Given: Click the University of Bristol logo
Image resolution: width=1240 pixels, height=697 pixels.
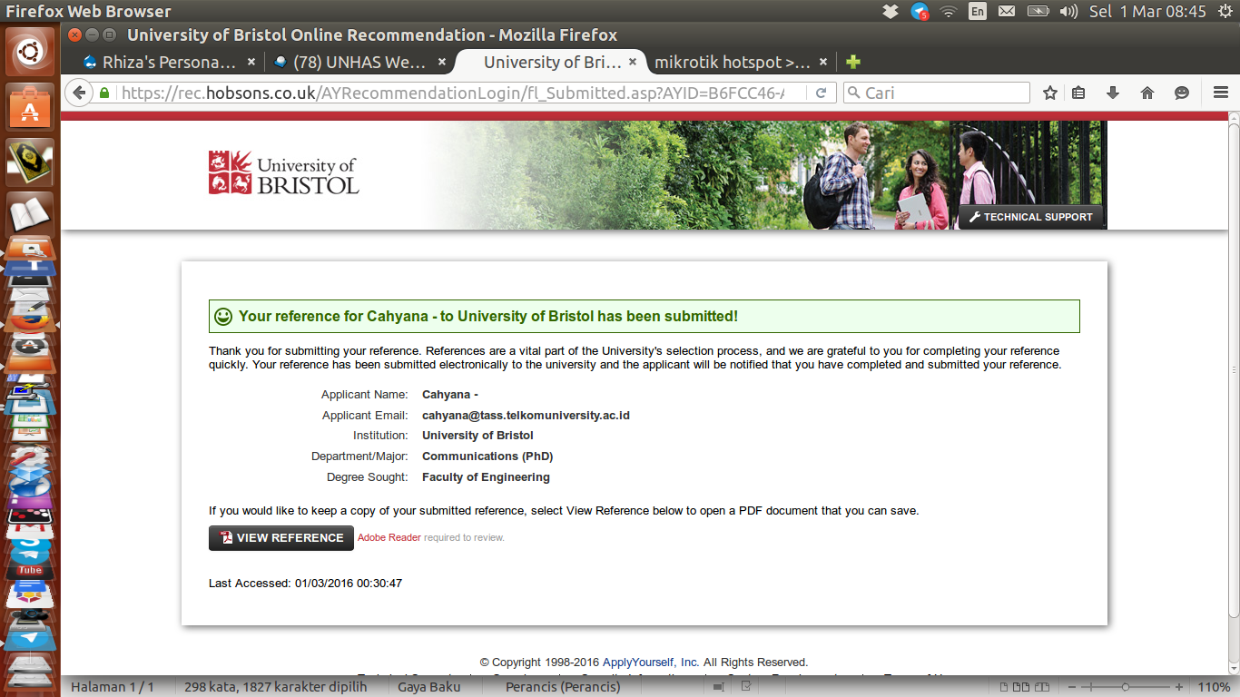Looking at the screenshot, I should click(x=284, y=172).
